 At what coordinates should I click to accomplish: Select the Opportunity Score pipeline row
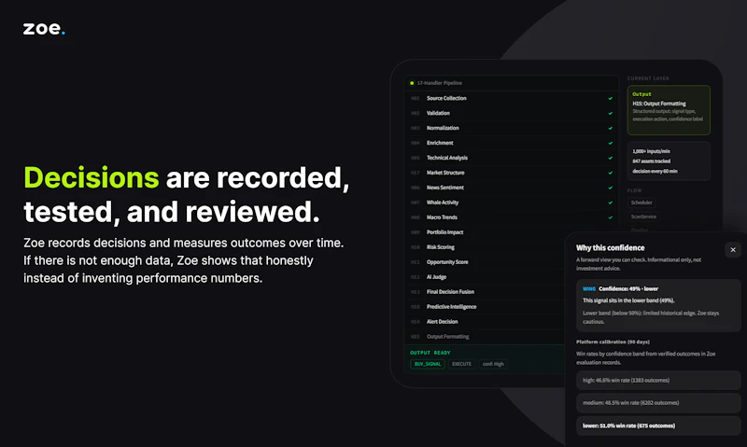485,262
